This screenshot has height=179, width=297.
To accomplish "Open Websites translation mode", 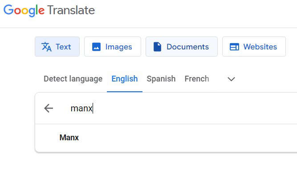I will tap(254, 47).
